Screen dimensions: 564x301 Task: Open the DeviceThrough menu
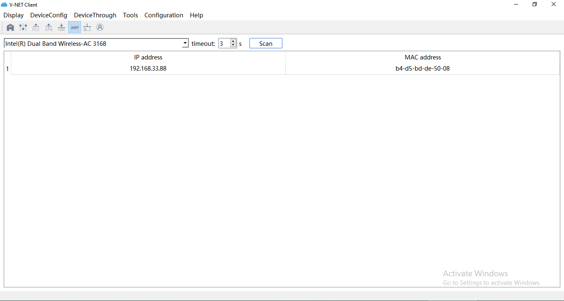click(x=95, y=15)
